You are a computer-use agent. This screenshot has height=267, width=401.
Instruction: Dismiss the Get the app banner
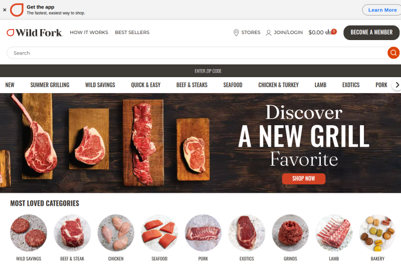click(5, 10)
